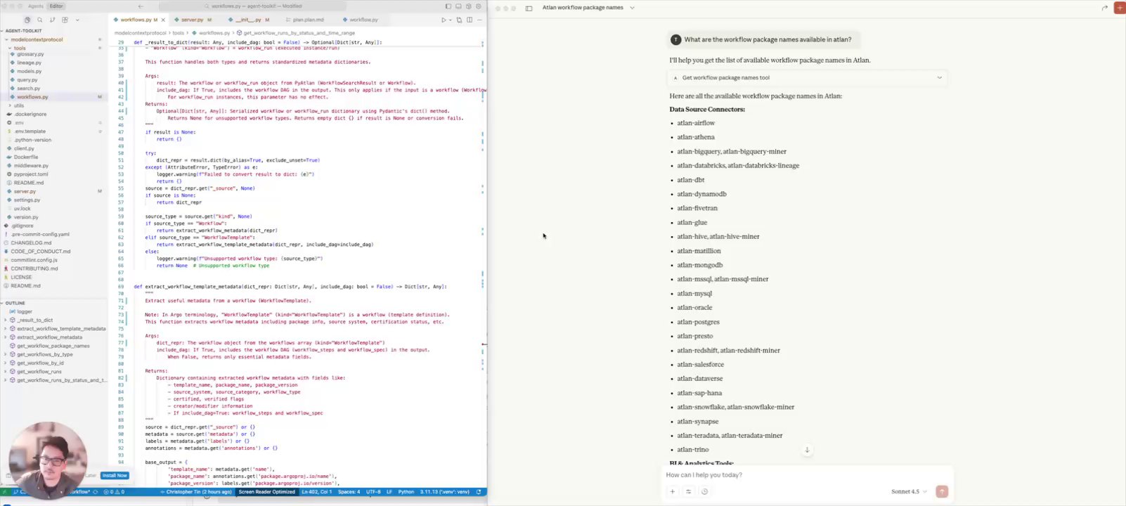Open the Extensions icon in the sidebar
This screenshot has height=506, width=1126.
pyautogui.click(x=65, y=20)
